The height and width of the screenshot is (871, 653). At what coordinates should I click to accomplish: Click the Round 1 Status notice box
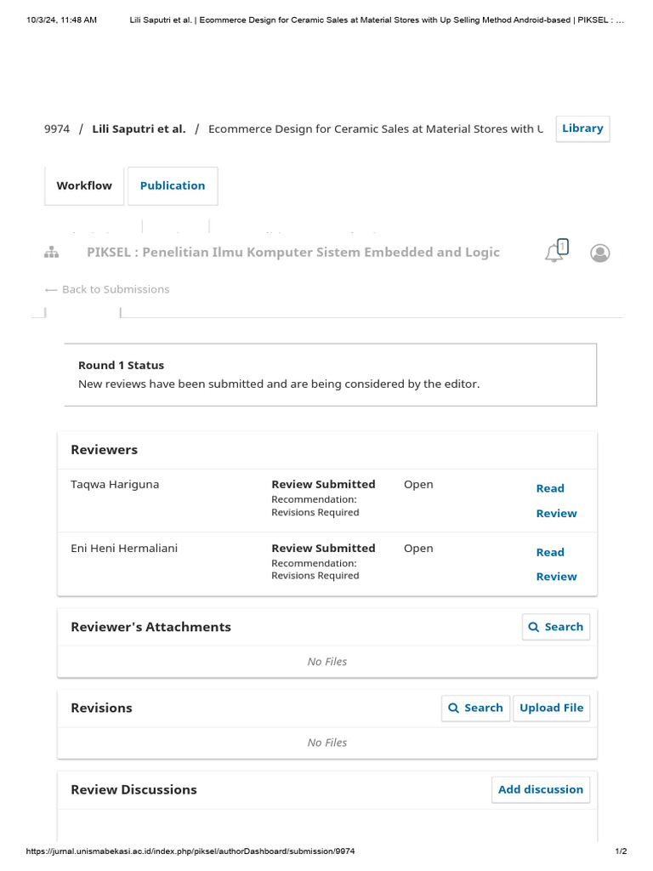pyautogui.click(x=331, y=375)
